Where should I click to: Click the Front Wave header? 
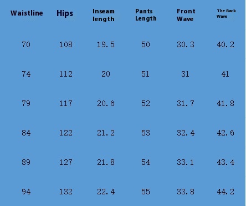[x=186, y=15]
